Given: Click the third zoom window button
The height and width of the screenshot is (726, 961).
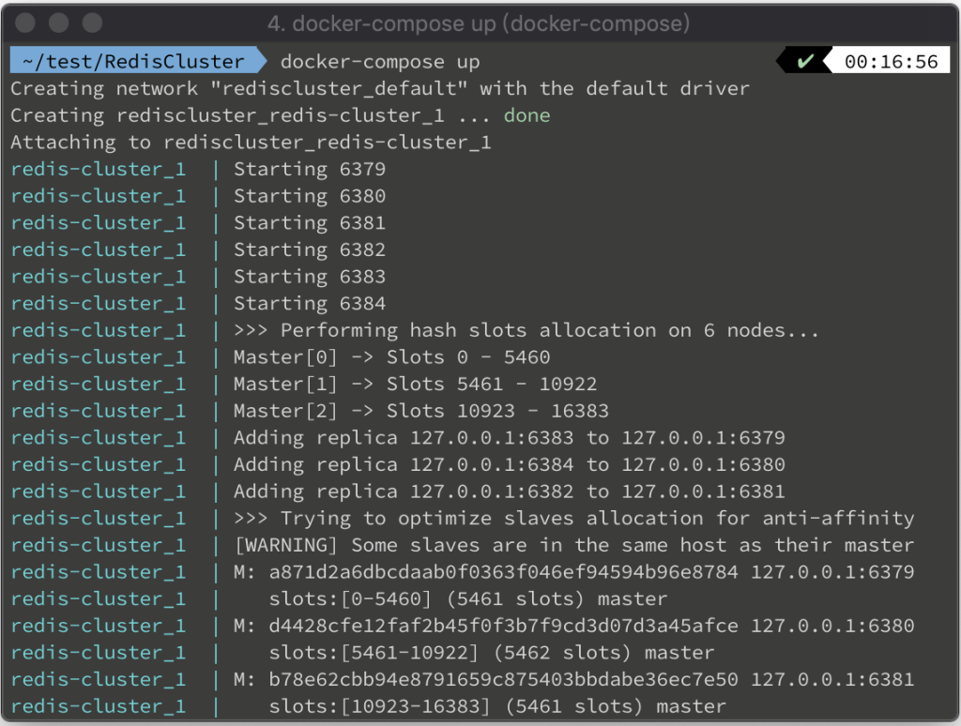Looking at the screenshot, I should pyautogui.click(x=92, y=23).
